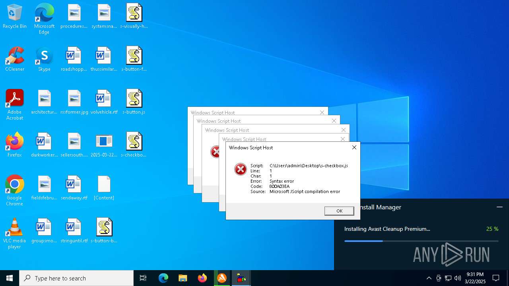
Task: Select the systemsna image file icon
Action: click(104, 17)
